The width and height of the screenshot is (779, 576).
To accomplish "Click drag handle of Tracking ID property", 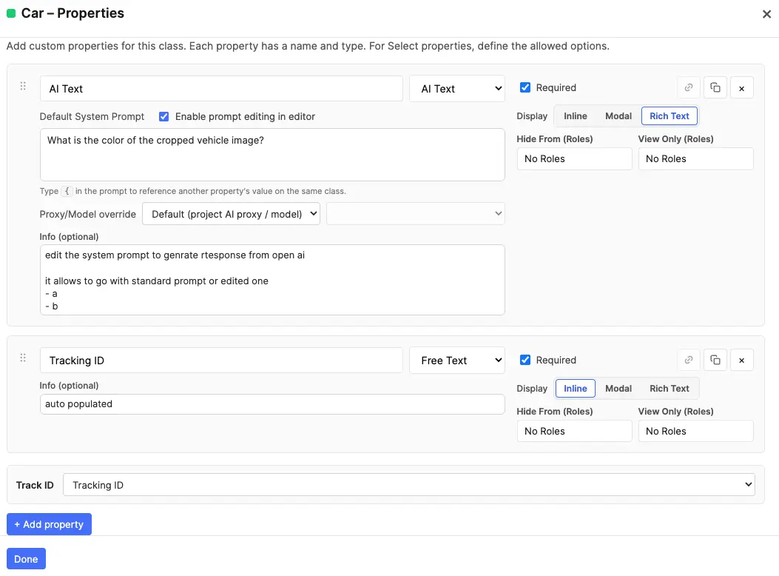I will (23, 358).
